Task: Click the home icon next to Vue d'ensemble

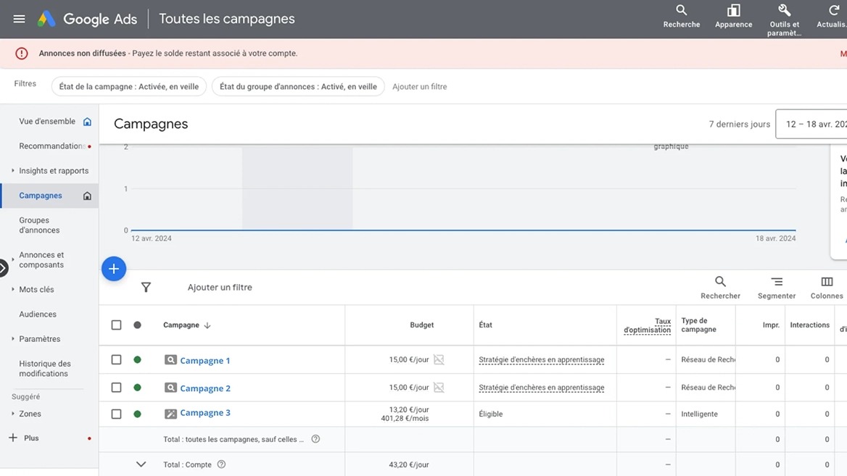Action: click(87, 122)
